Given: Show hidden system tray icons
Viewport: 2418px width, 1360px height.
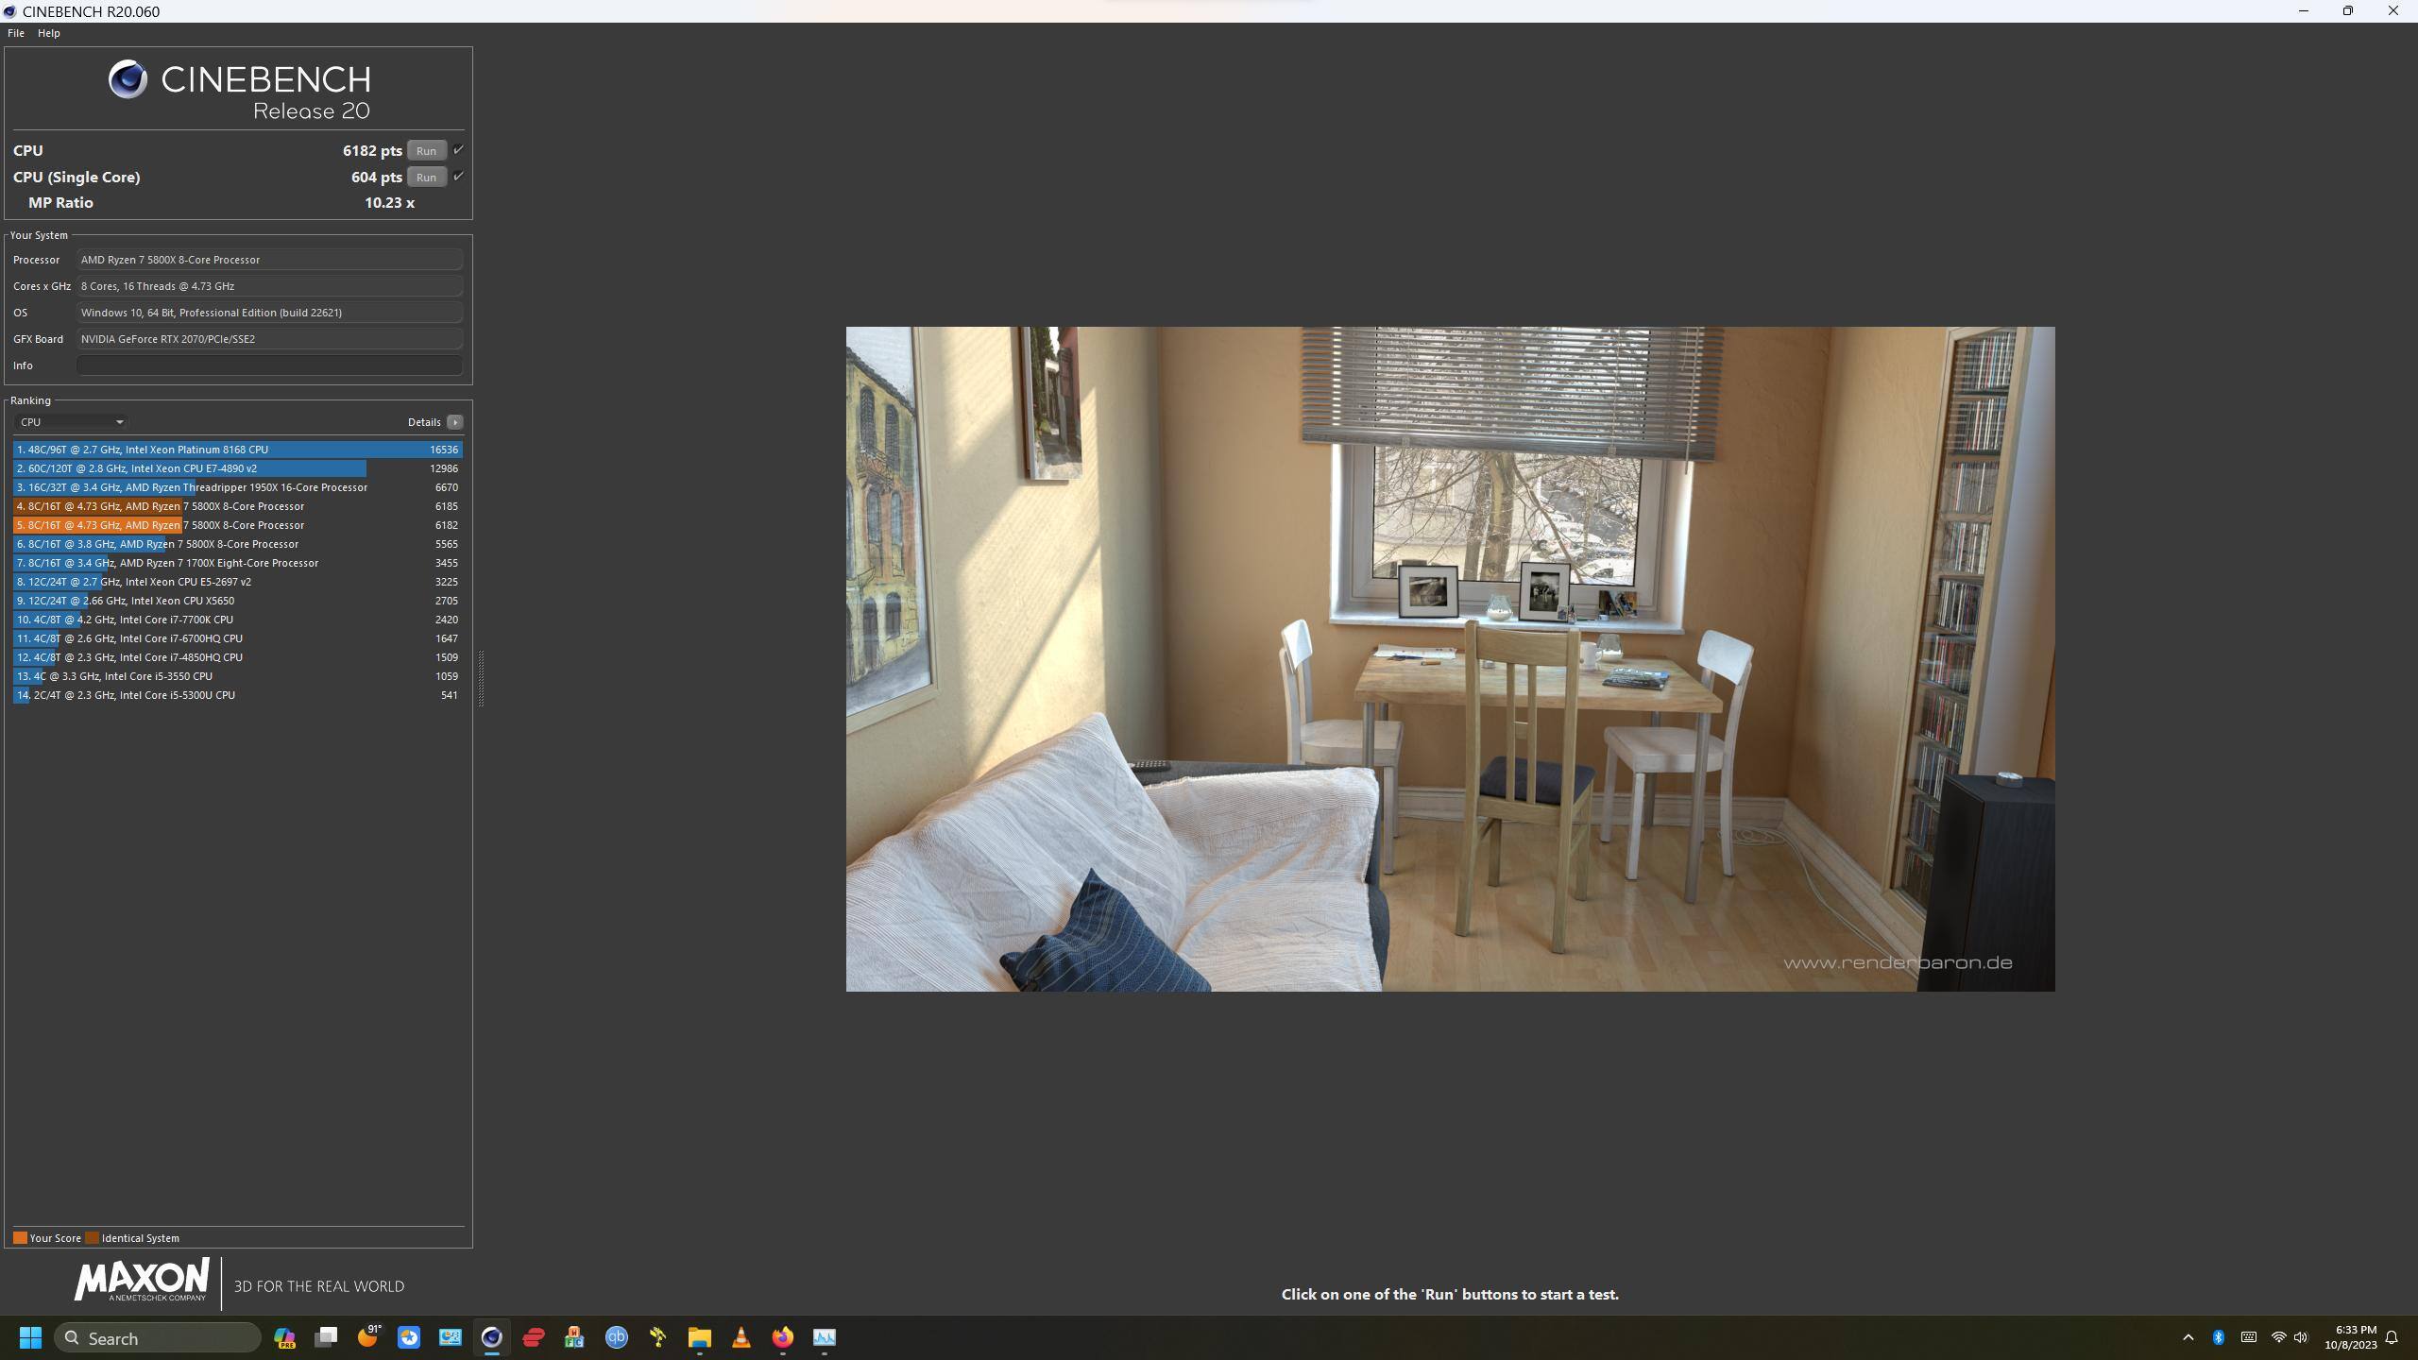Looking at the screenshot, I should point(2188,1337).
